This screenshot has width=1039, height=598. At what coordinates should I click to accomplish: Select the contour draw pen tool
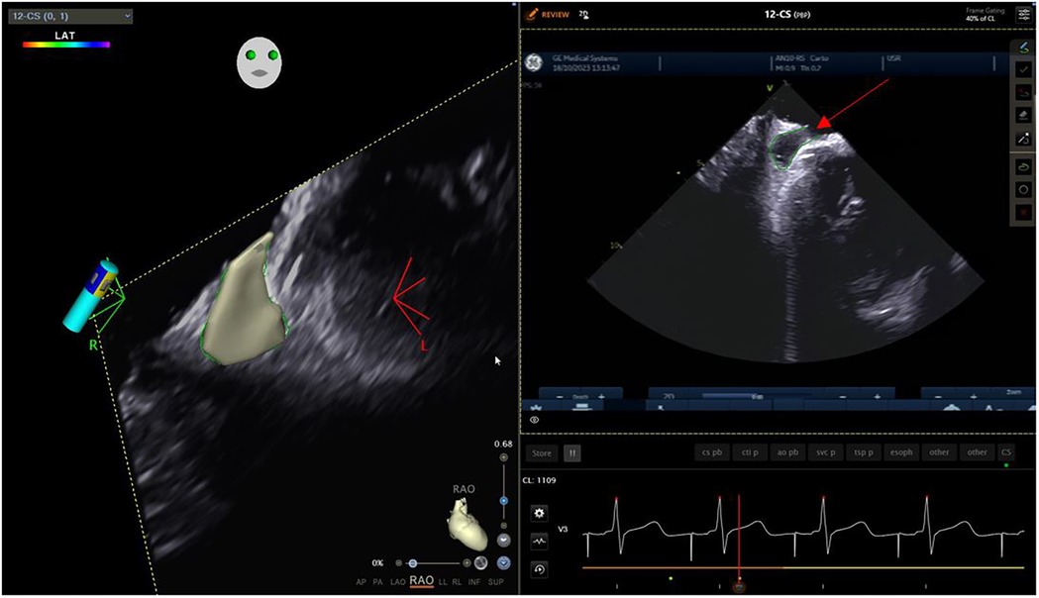[x=1023, y=47]
